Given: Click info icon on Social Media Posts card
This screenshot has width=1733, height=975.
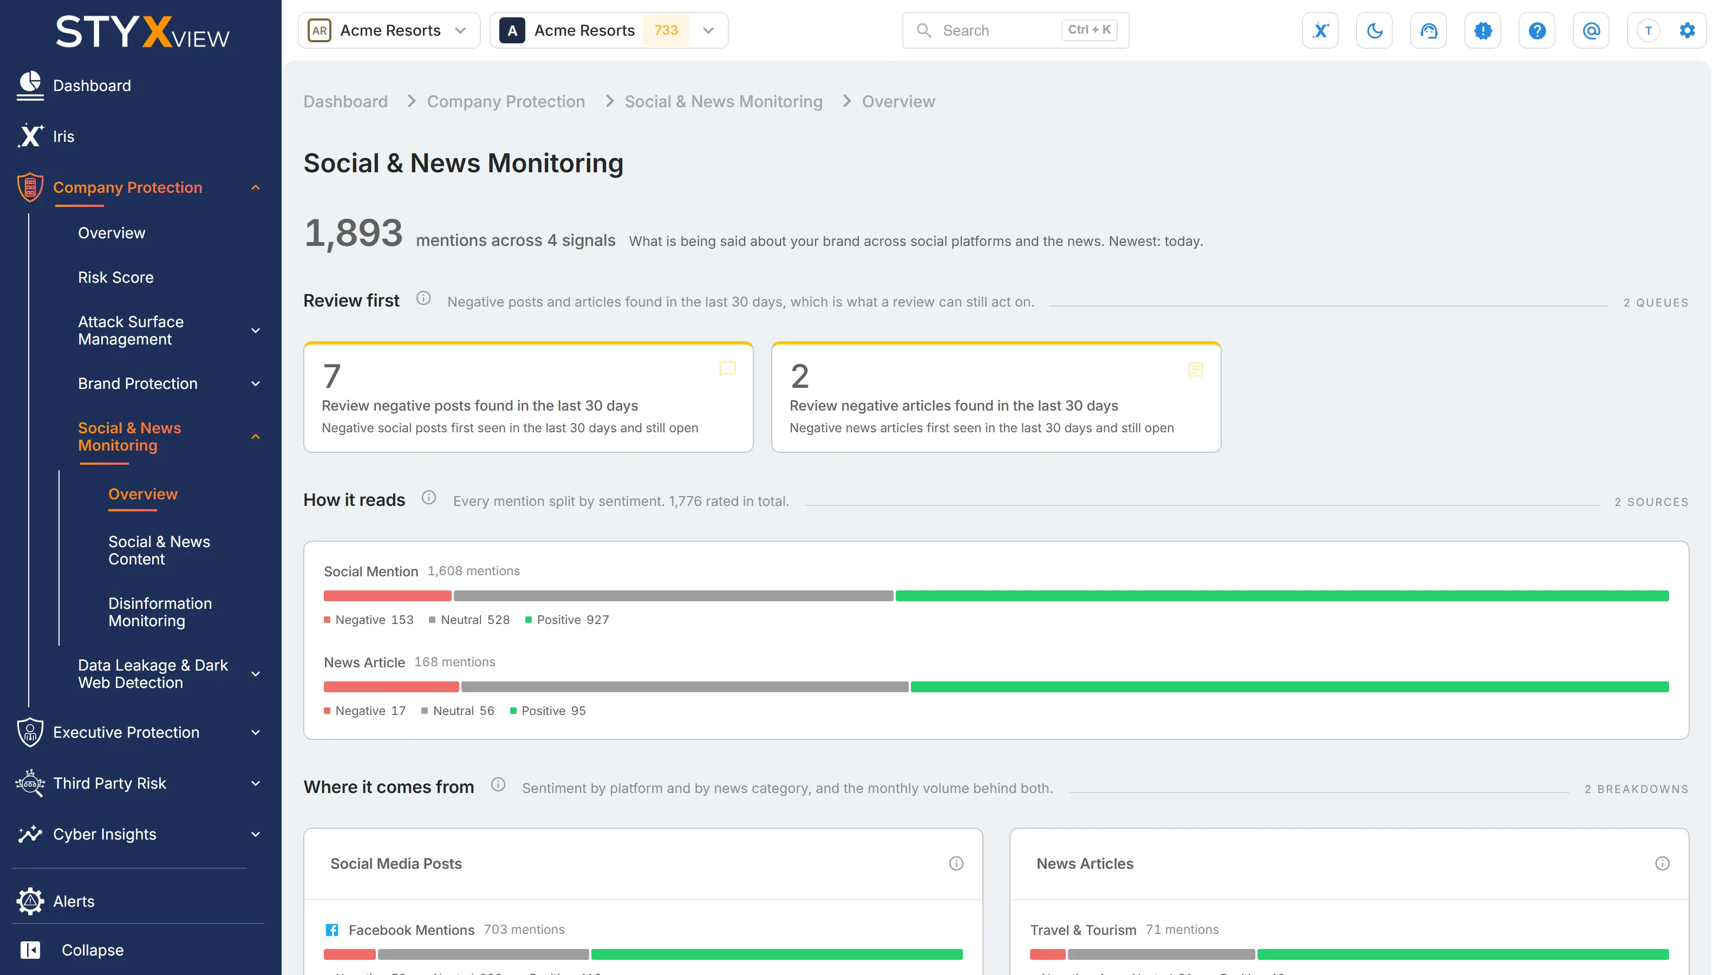Looking at the screenshot, I should click(956, 863).
